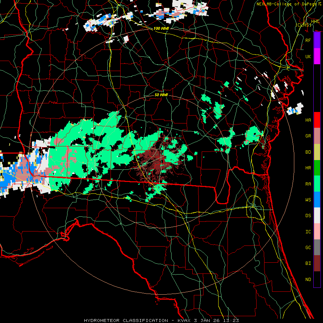Click the HA red legend swatch
Viewport: 323px width, 323px height.
pyautogui.click(x=317, y=120)
